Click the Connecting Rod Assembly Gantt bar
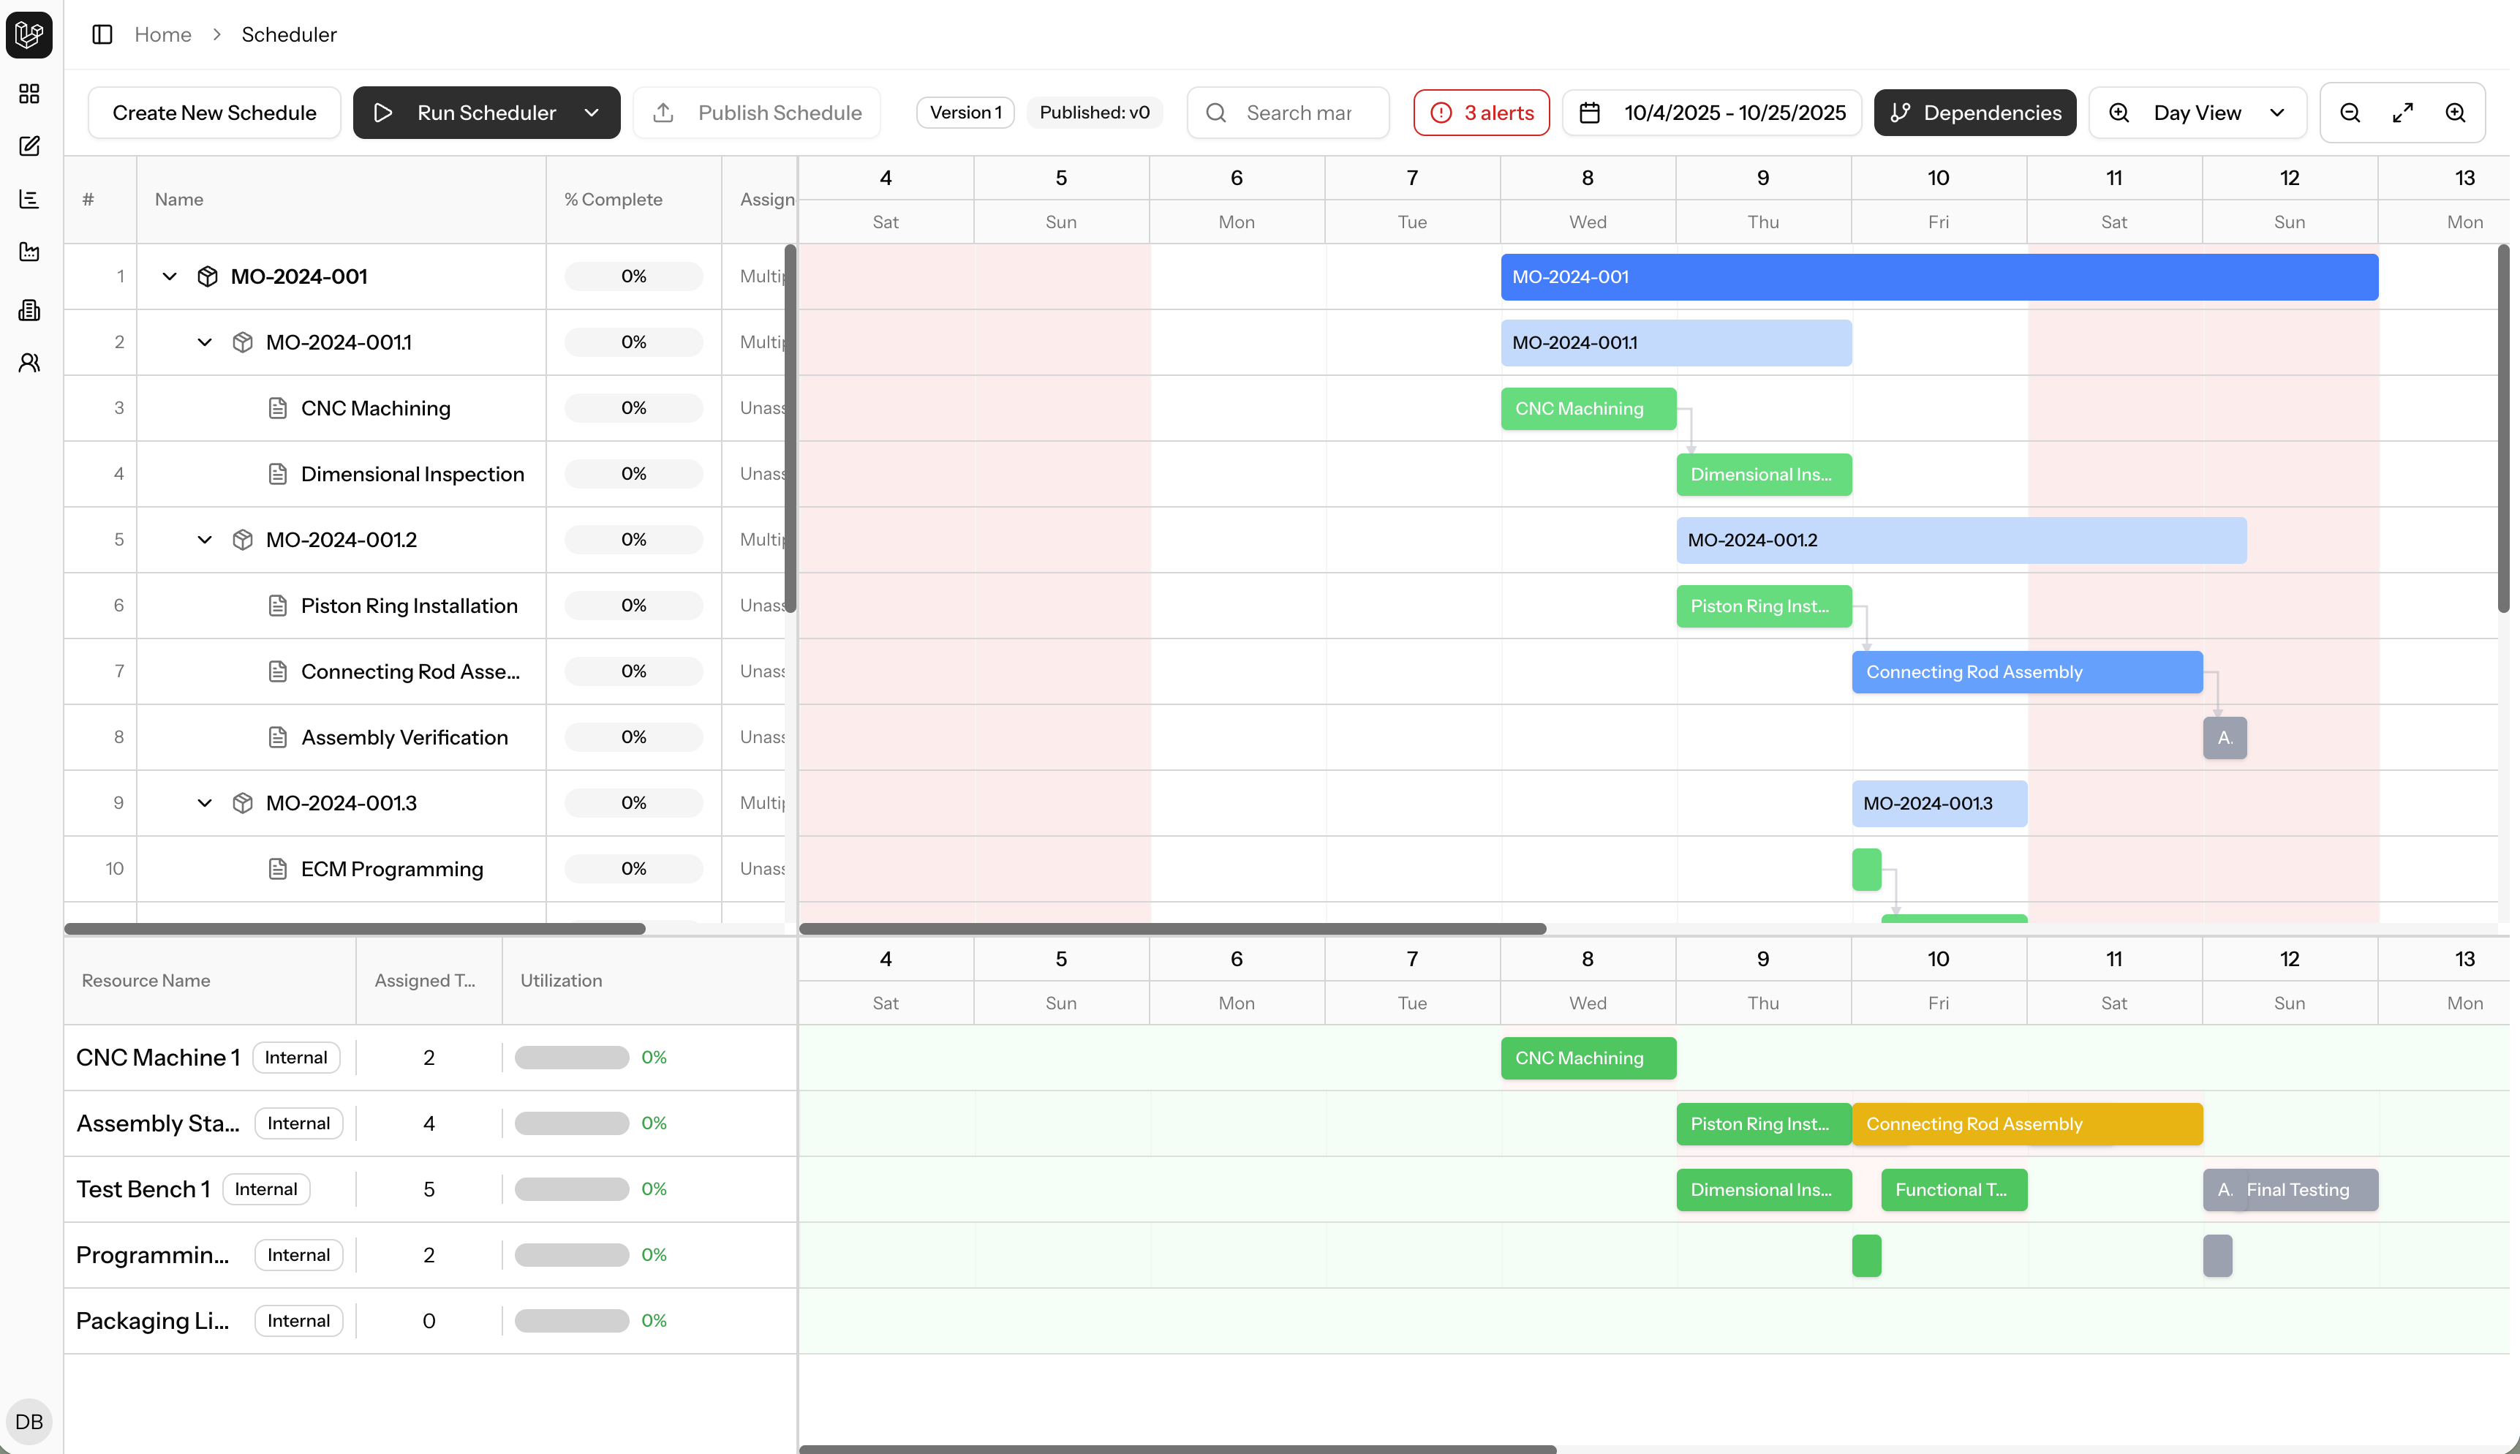The height and width of the screenshot is (1454, 2520). click(x=2026, y=672)
